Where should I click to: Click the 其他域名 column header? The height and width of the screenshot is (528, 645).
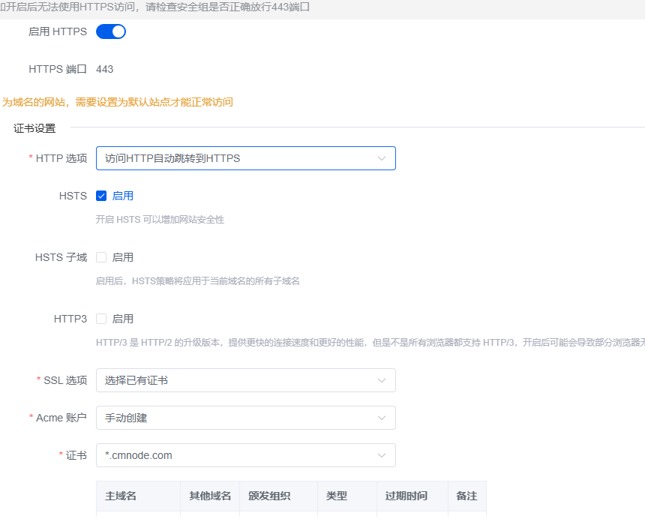210,496
